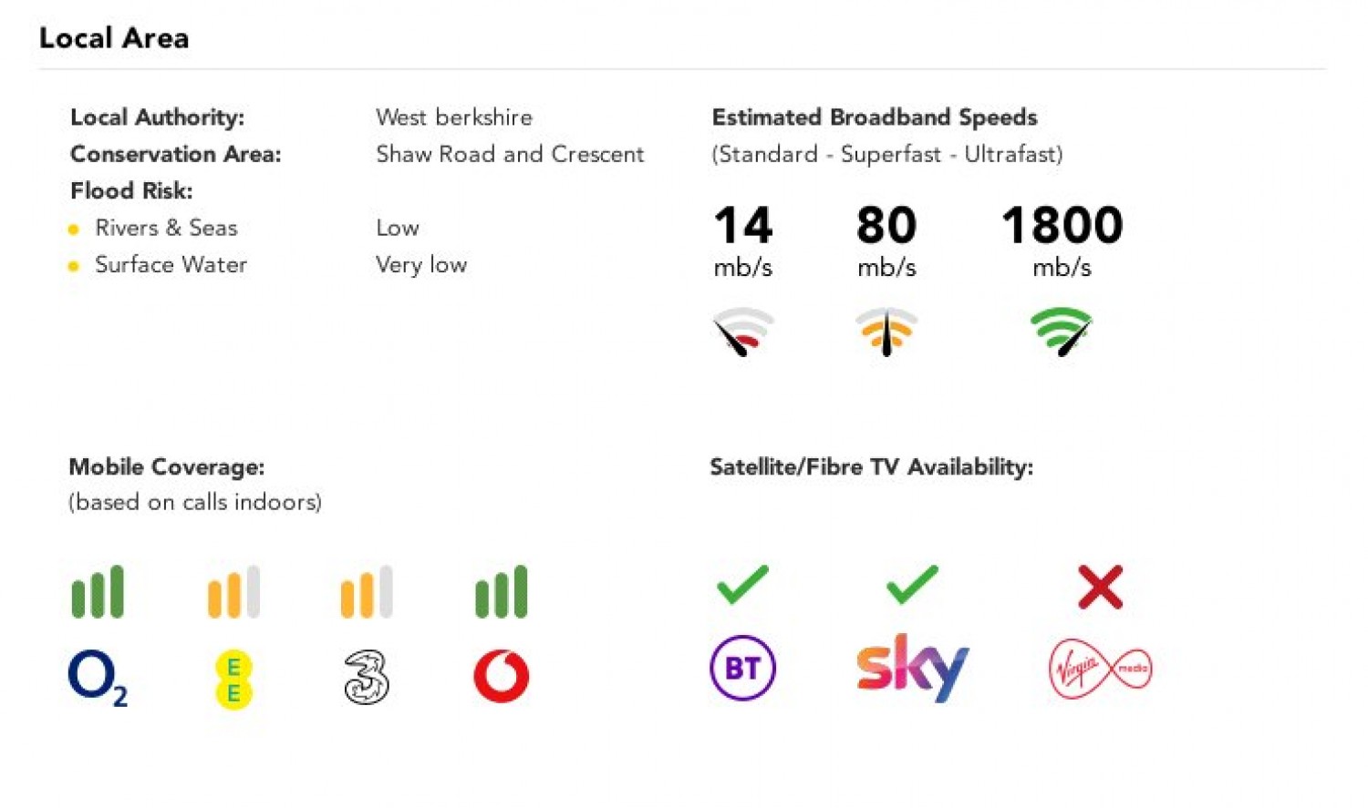1368x808 pixels.
Task: Select the Sky TV logo
Action: pos(912,668)
